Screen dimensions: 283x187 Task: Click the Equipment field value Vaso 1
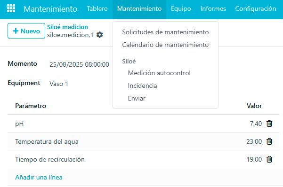point(59,84)
